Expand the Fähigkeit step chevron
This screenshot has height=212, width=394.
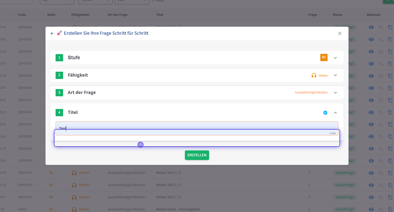[x=335, y=75]
